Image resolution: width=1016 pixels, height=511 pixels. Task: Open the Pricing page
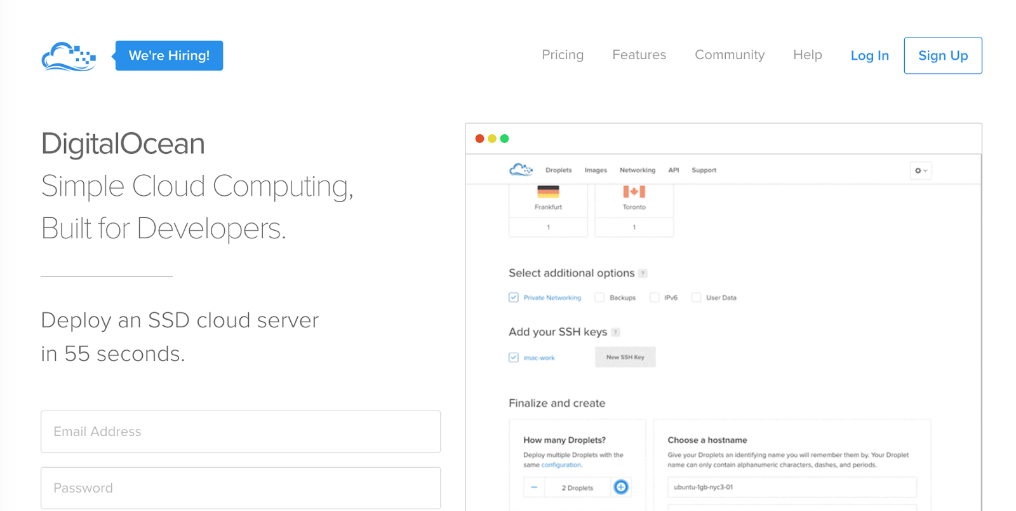tap(563, 55)
